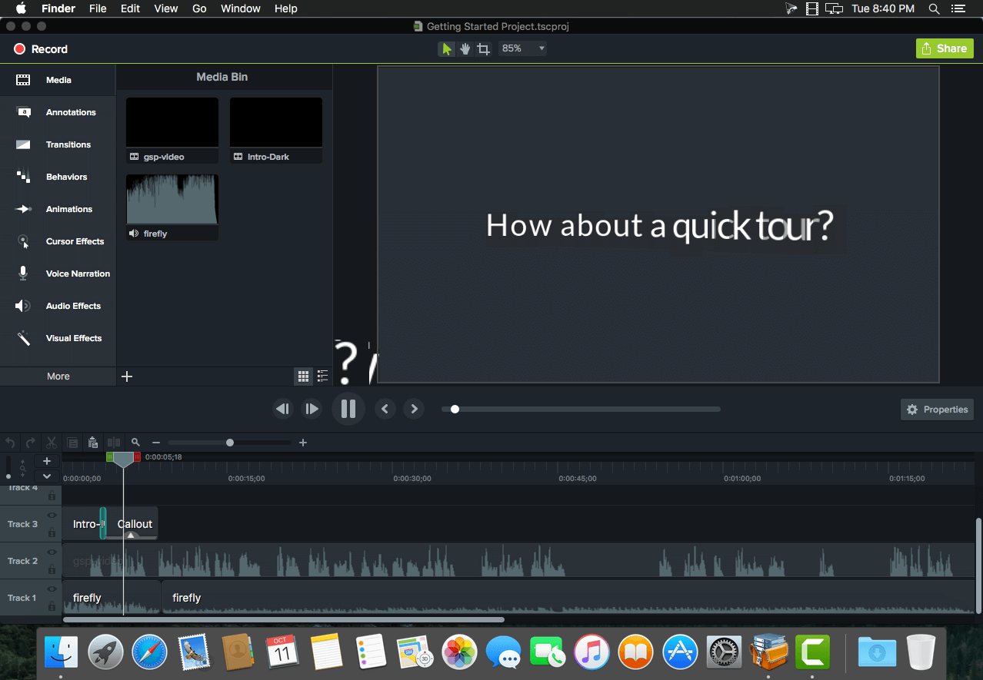Image resolution: width=983 pixels, height=680 pixels.
Task: Toggle visibility eye for Track 3
Action: [52, 516]
